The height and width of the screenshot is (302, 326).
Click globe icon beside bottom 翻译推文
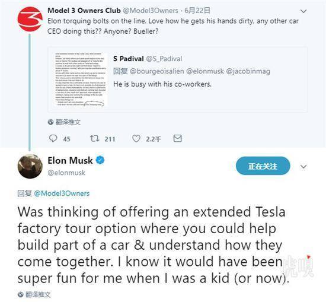[20, 294]
